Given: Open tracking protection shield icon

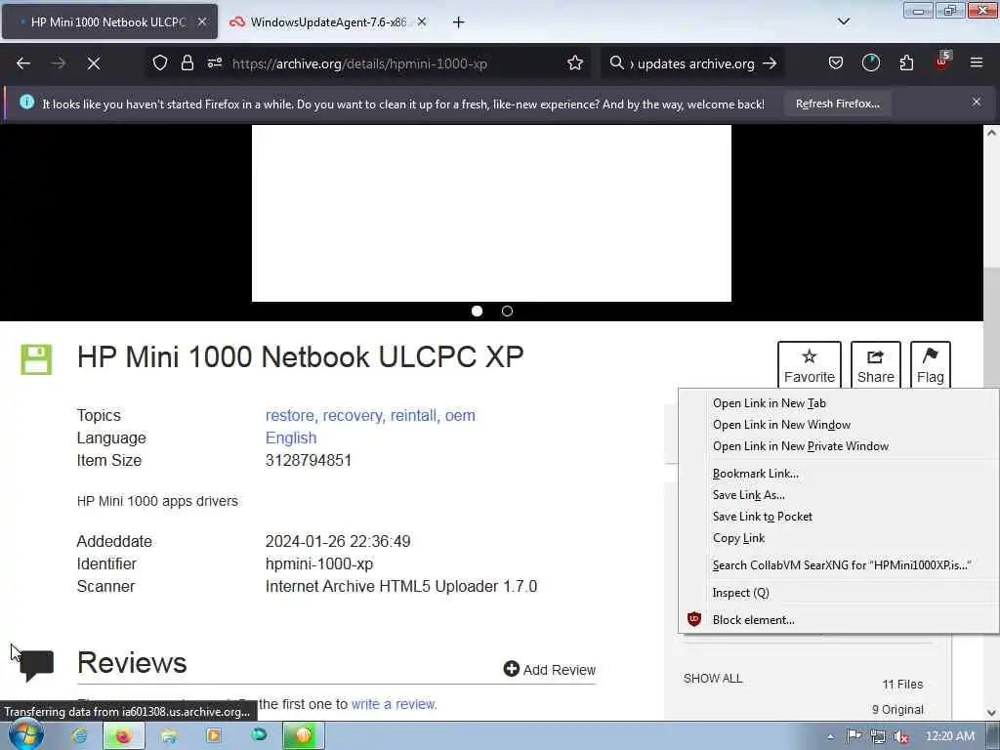Looking at the screenshot, I should point(160,63).
